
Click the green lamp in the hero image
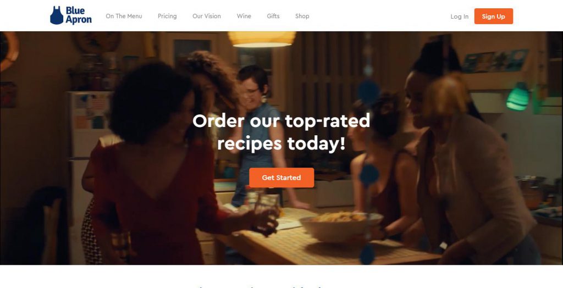(518, 97)
